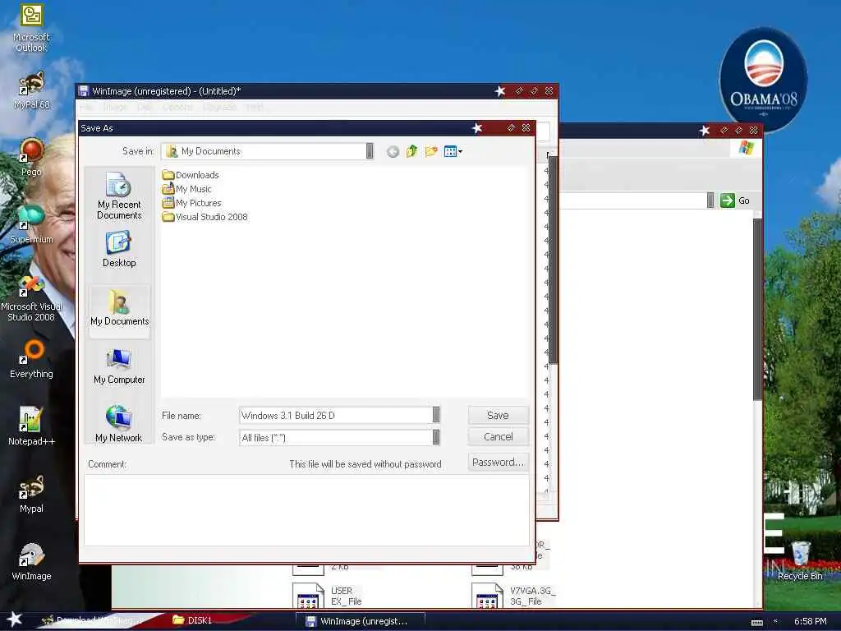
Task: Go up one folder level in Save As
Action: coord(411,151)
